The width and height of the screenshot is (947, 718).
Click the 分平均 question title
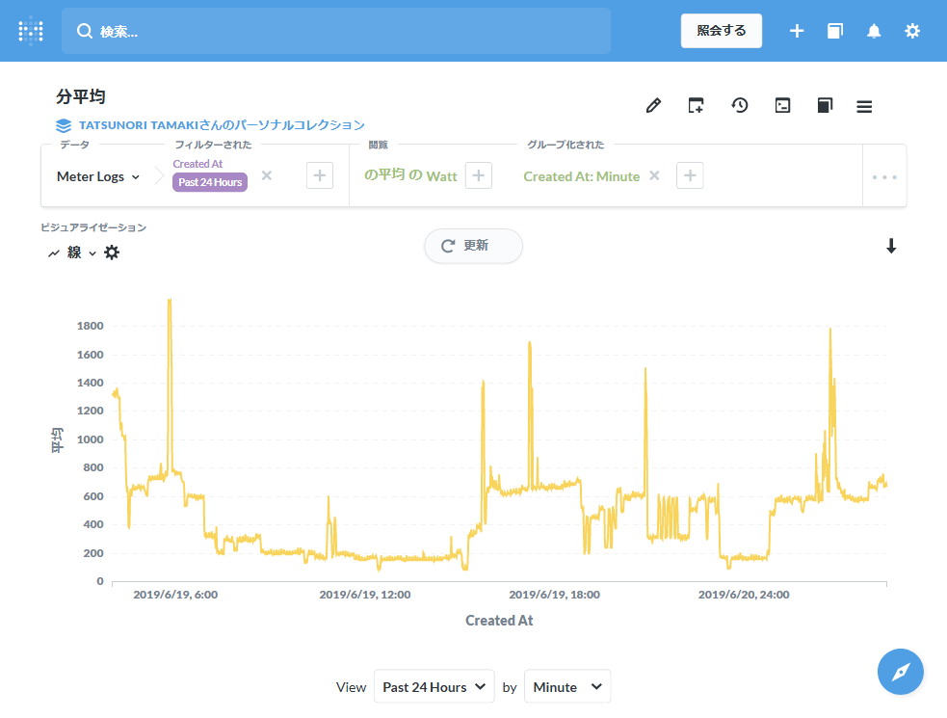click(80, 96)
